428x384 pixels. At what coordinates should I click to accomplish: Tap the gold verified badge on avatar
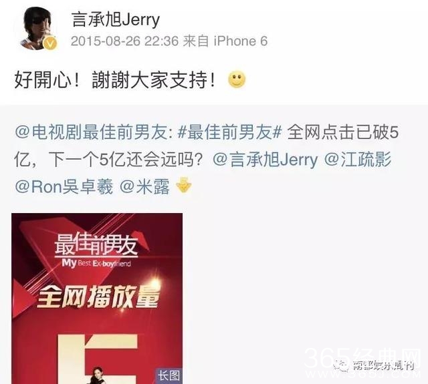[50, 43]
